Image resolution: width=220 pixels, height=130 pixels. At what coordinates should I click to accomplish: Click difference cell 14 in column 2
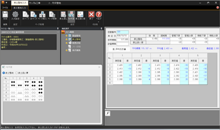point(146,76)
